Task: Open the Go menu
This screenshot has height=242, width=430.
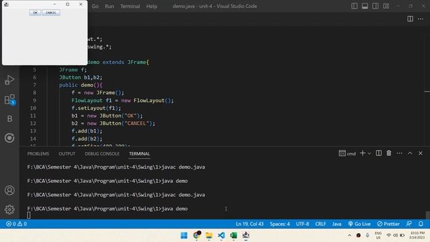Action: pyautogui.click(x=95, y=6)
